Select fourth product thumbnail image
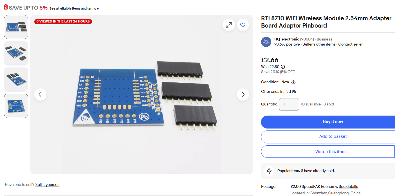395x196 pixels. (x=16, y=106)
